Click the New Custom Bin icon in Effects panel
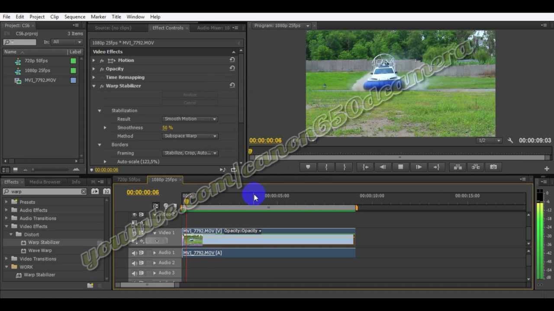 [x=90, y=285]
